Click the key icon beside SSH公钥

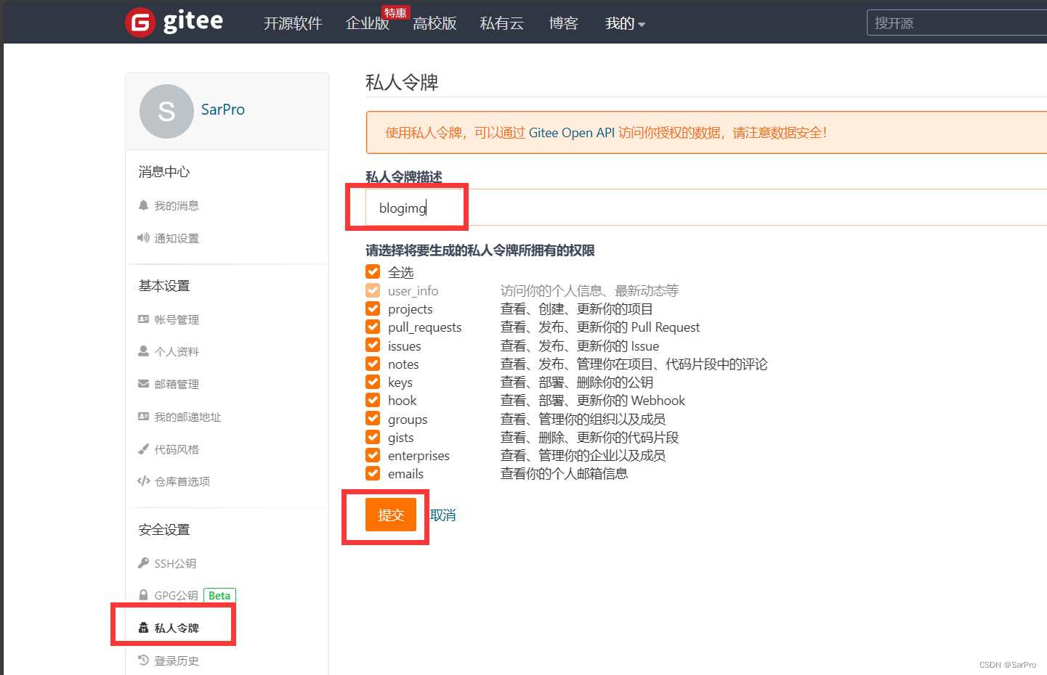144,563
